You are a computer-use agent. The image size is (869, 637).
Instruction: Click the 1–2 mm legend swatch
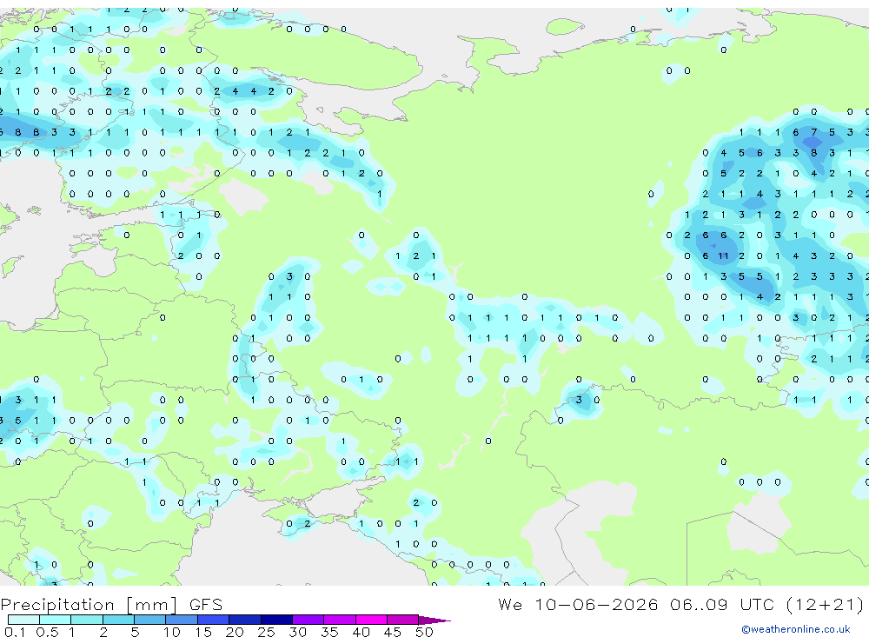click(87, 620)
